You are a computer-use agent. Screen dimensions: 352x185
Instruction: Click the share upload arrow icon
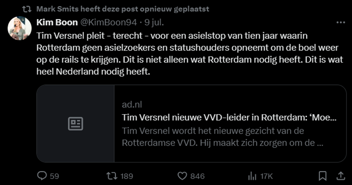click(x=341, y=176)
